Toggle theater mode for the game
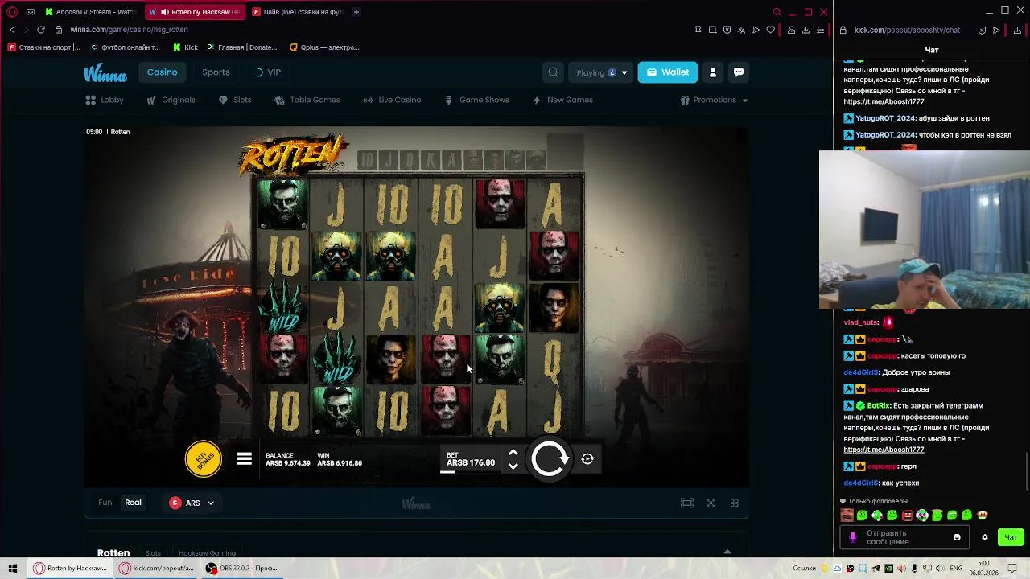Viewport: 1030px width, 579px height. point(686,503)
